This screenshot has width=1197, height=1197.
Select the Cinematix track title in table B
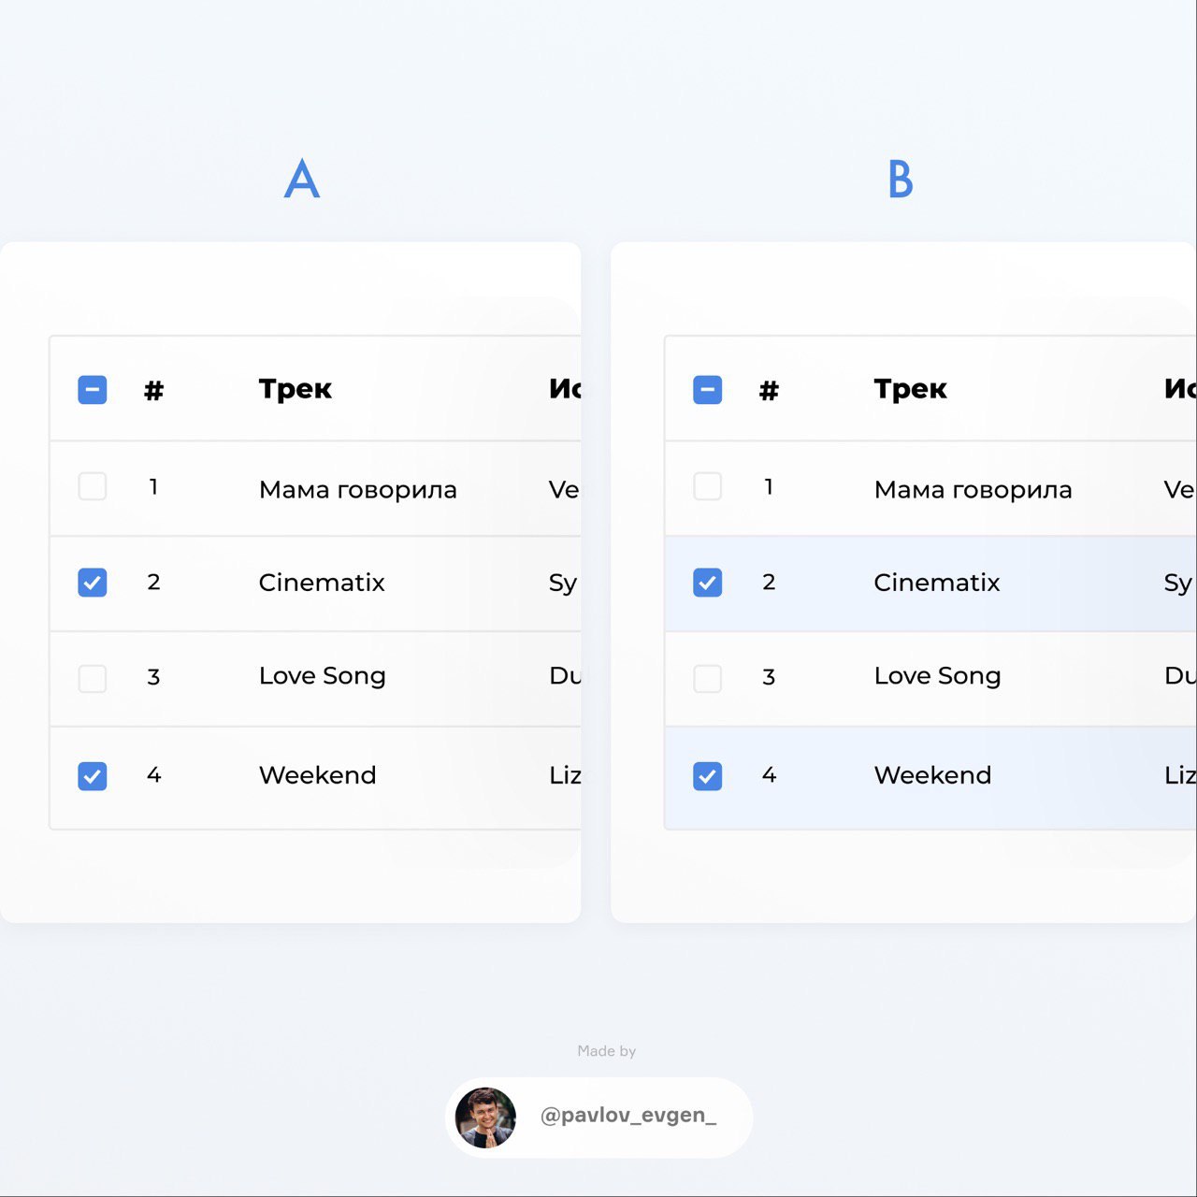click(x=937, y=583)
